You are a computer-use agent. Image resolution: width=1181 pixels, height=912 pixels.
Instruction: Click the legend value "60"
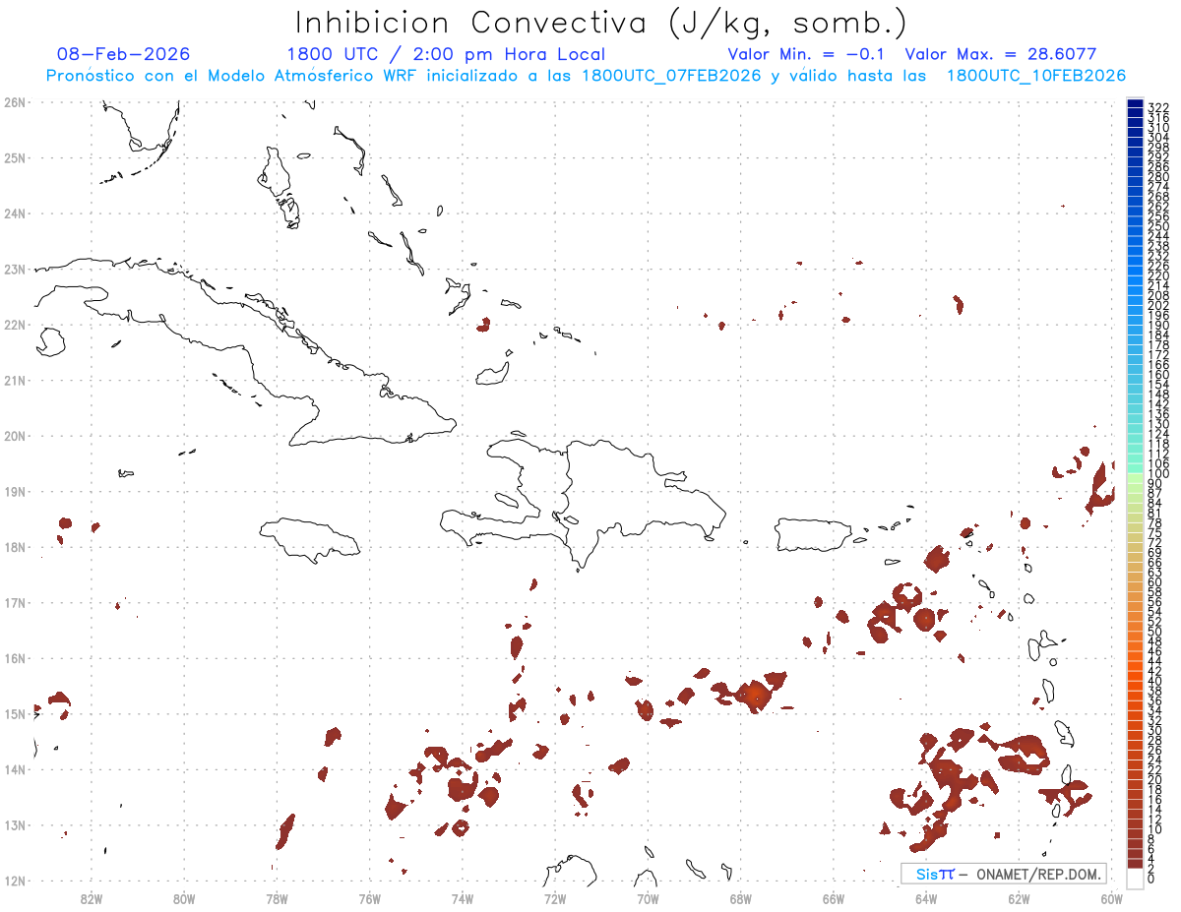point(1155,581)
